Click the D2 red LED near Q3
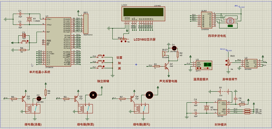This screenshot has height=129, width=272. coord(39,99)
